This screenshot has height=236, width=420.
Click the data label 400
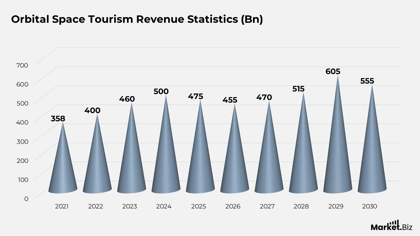(92, 110)
